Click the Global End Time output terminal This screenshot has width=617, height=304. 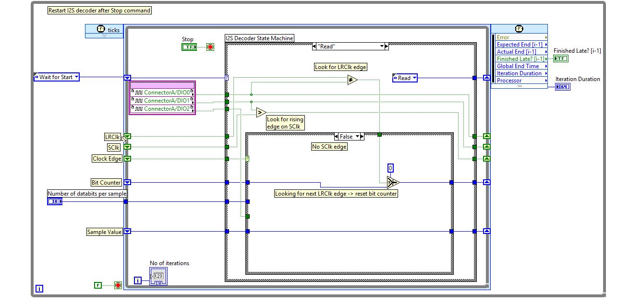(518, 66)
